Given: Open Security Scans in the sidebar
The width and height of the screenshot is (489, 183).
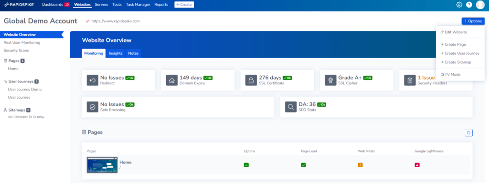Looking at the screenshot, I should point(16,51).
